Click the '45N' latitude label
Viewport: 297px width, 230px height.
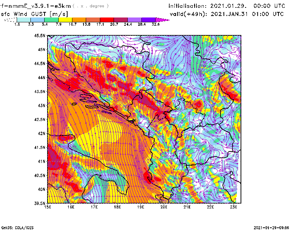[x=42, y=49]
